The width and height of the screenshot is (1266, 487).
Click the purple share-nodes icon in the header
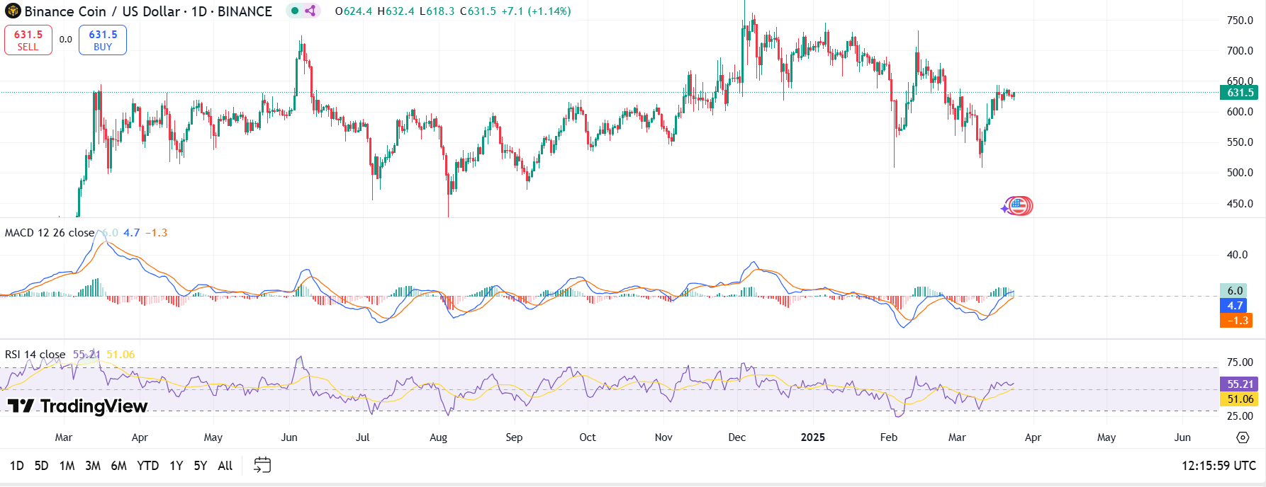(310, 11)
